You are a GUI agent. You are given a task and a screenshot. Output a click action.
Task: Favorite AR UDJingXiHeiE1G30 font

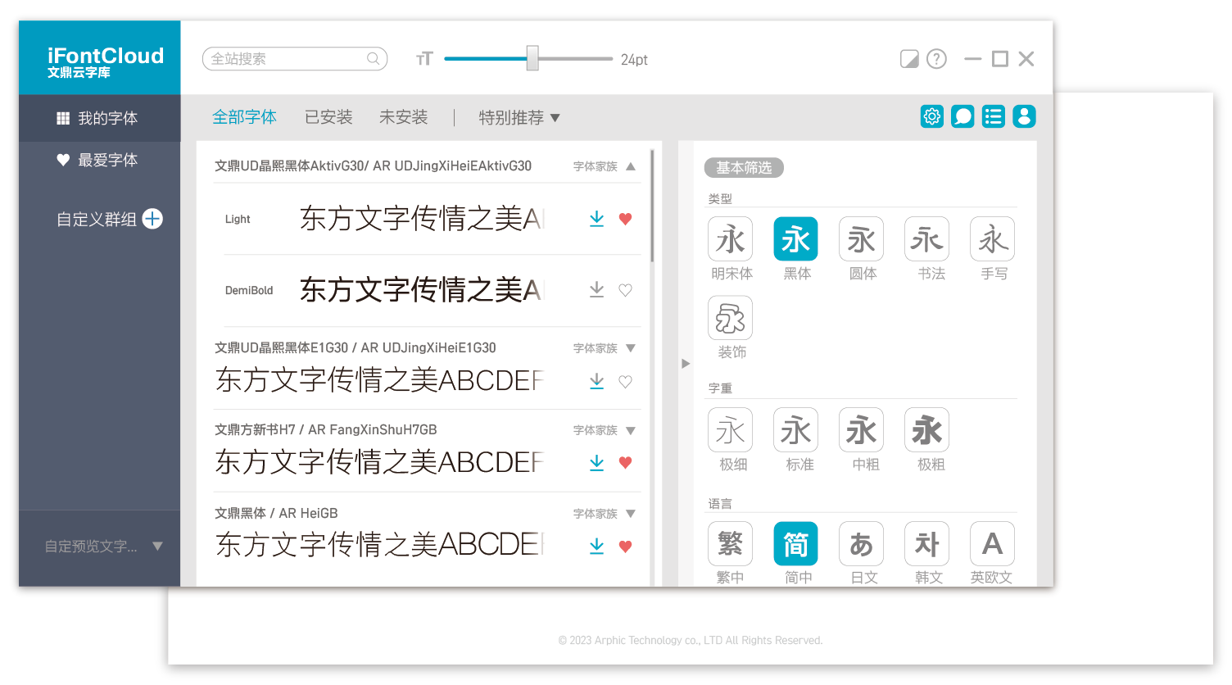pos(626,381)
